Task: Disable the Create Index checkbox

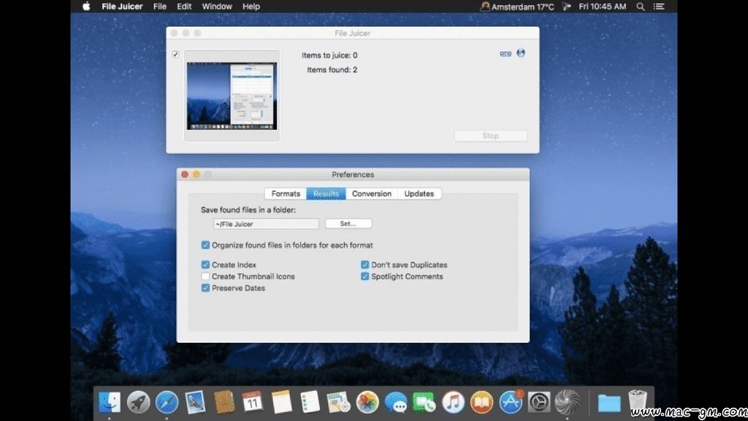Action: [x=205, y=265]
